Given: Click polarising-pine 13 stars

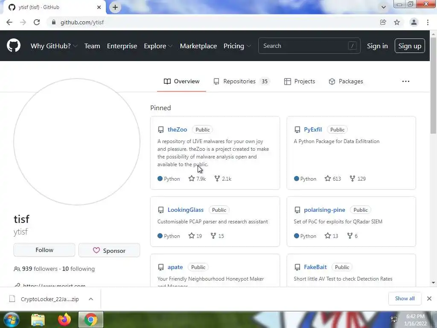Looking at the screenshot, I should coord(331,236).
